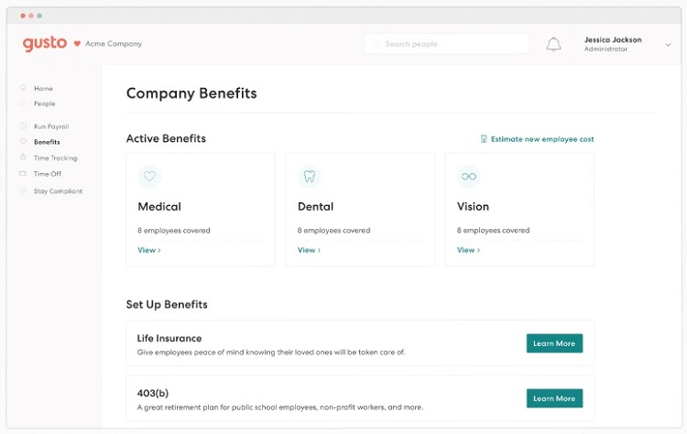Click the calculator icon by Estimate cost

(484, 139)
